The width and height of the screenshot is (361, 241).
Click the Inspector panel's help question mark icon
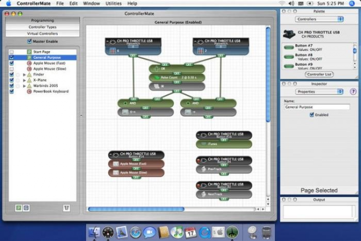[x=353, y=92]
